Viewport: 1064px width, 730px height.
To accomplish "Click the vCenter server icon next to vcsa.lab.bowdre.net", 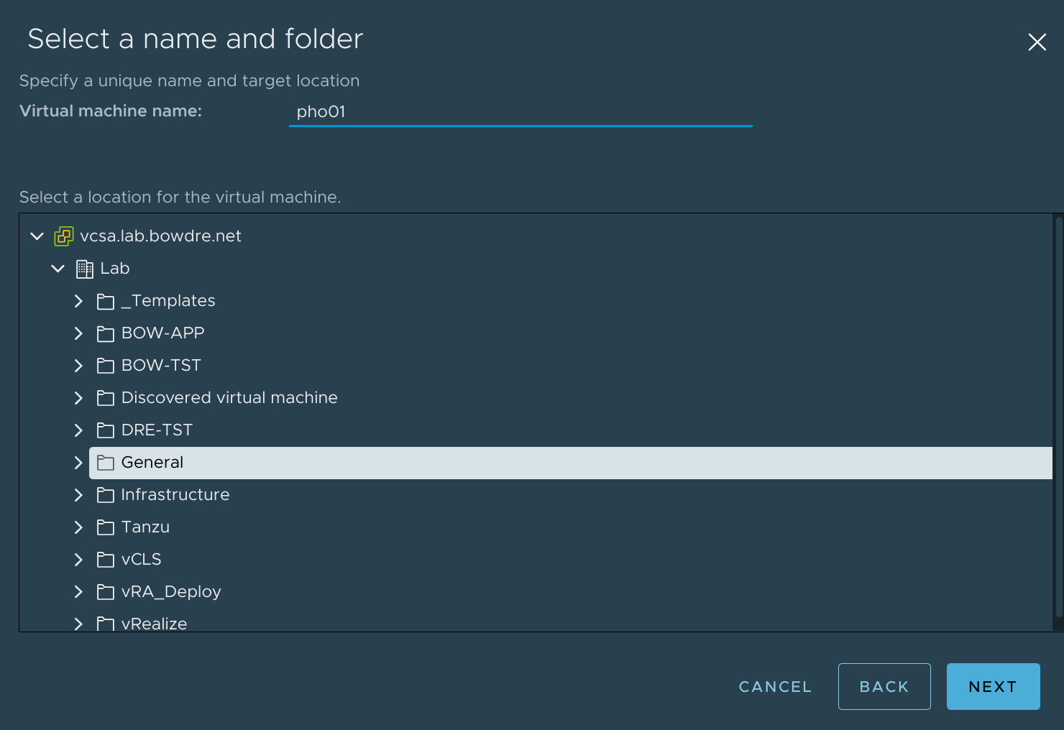I will tap(64, 236).
